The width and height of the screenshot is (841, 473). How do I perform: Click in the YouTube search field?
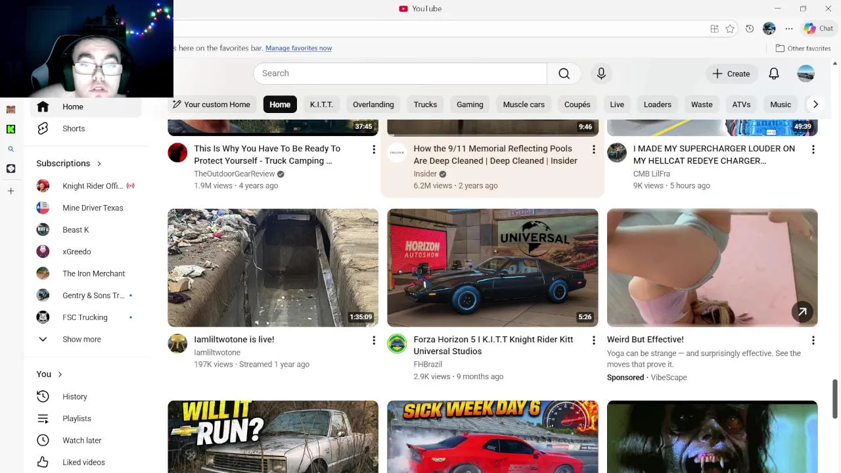coord(400,74)
